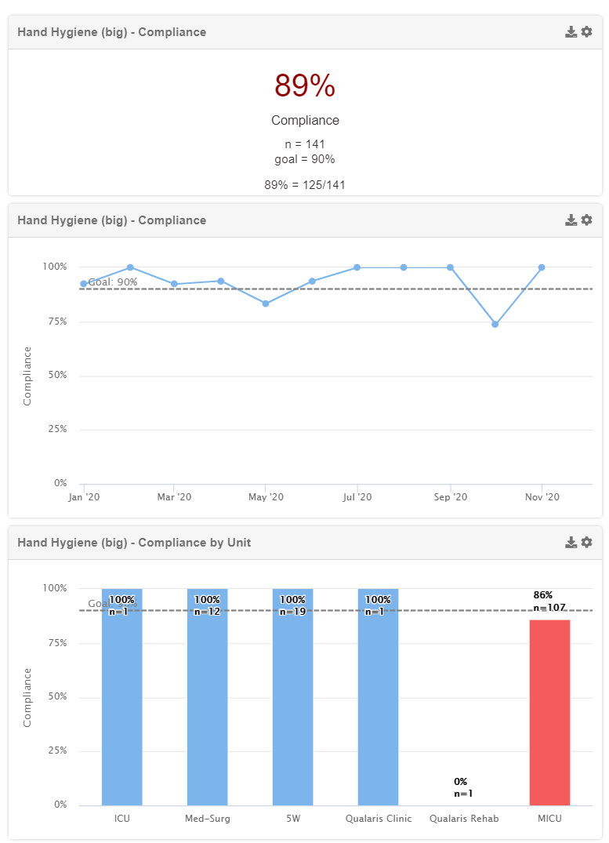Viewport: 609px width, 843px height.
Task: Download the Compliance line chart
Action: [571, 220]
